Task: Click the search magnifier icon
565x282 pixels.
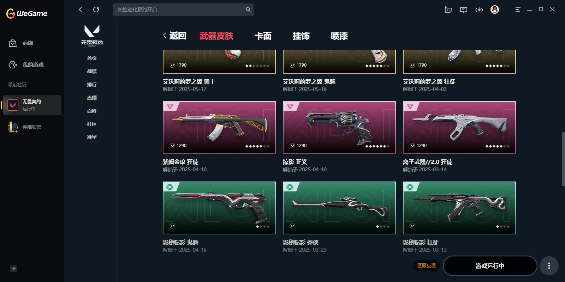Action: (248, 10)
